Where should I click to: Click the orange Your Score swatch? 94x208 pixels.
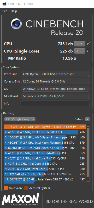pos(6,188)
